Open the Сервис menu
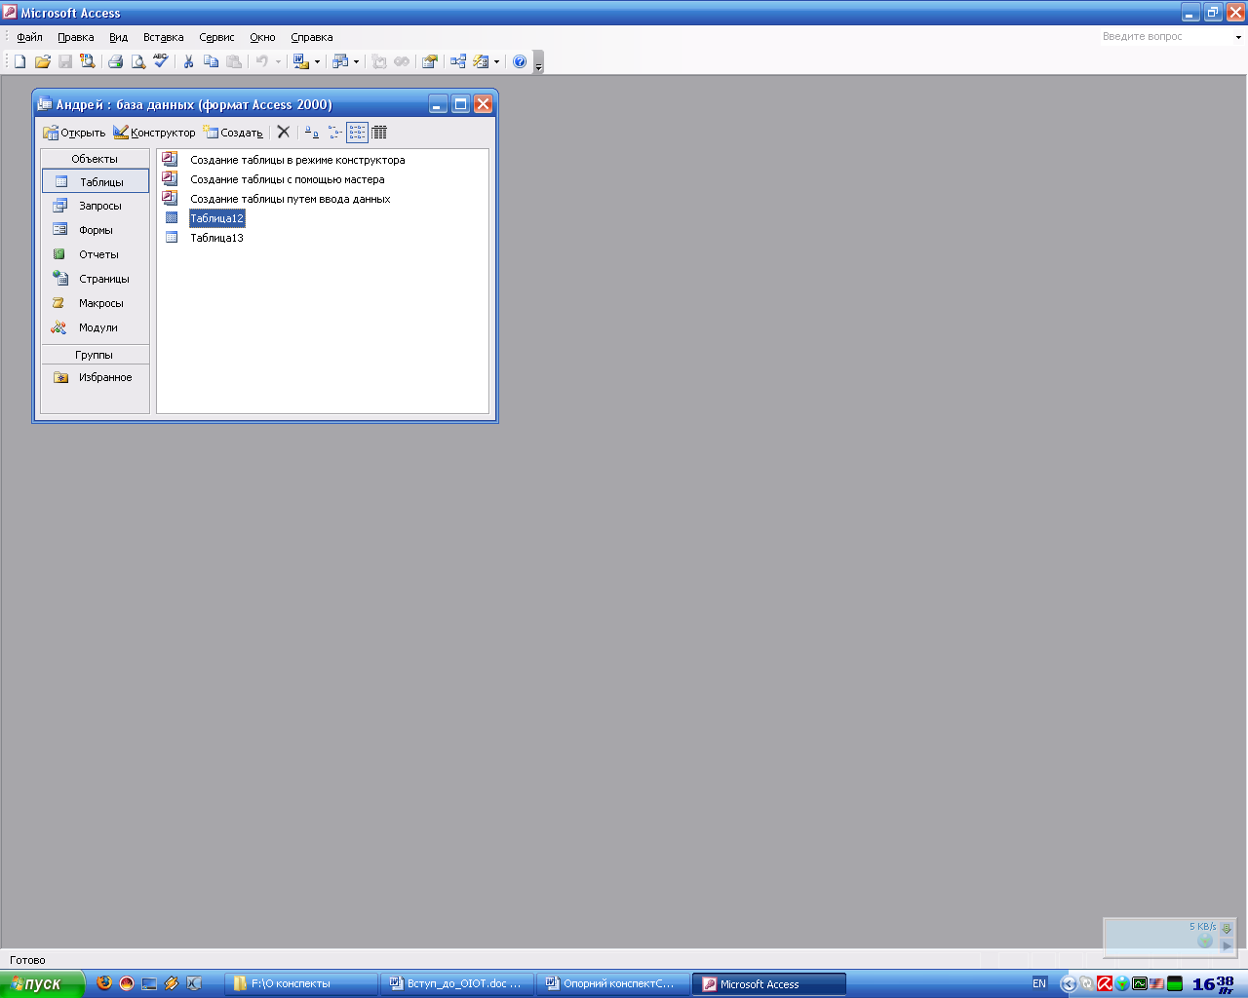1248x998 pixels. tap(216, 37)
